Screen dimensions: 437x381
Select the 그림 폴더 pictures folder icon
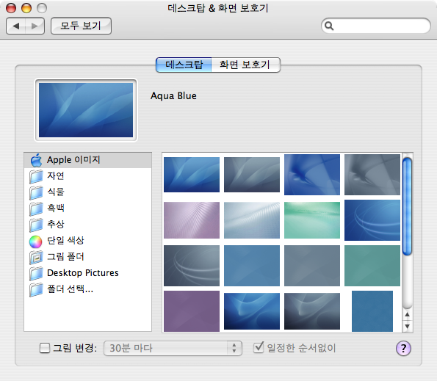[x=36, y=258]
